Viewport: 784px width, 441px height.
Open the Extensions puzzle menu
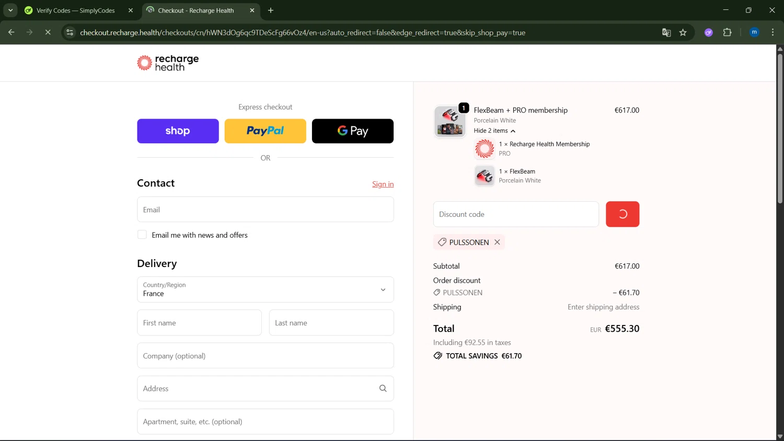point(727,32)
